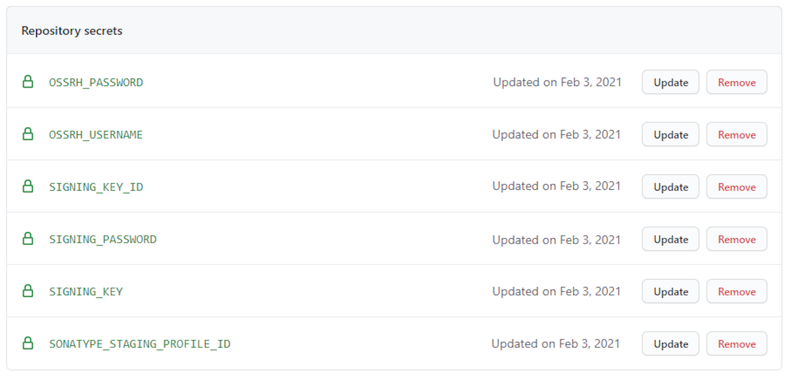Remove the OSSRH_PASSWORD secret
Image resolution: width=791 pixels, height=380 pixels.
click(x=737, y=83)
